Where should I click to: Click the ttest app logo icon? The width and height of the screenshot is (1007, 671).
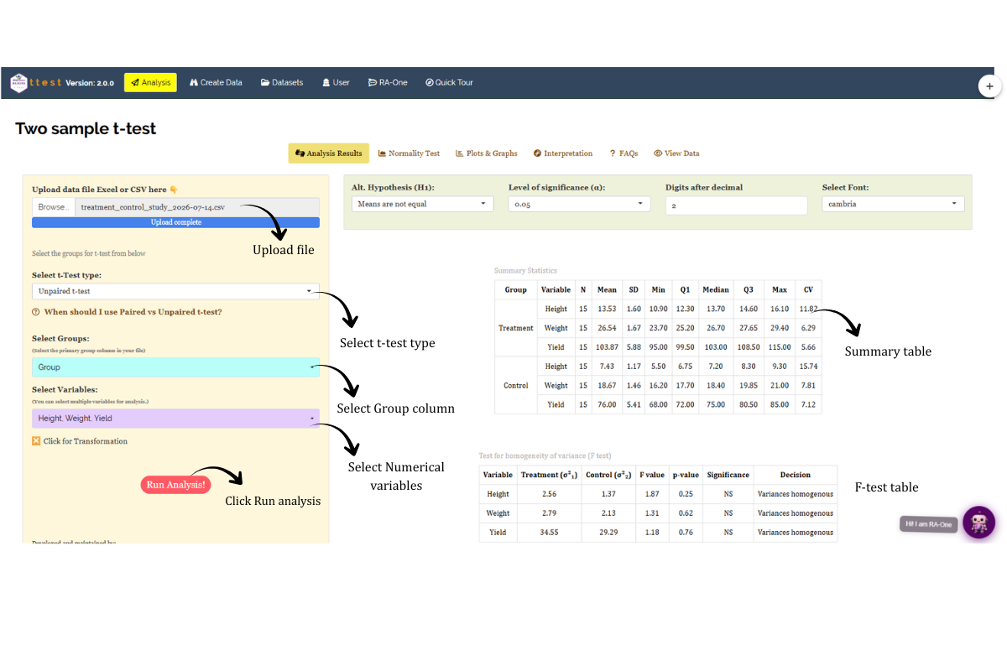click(x=18, y=82)
